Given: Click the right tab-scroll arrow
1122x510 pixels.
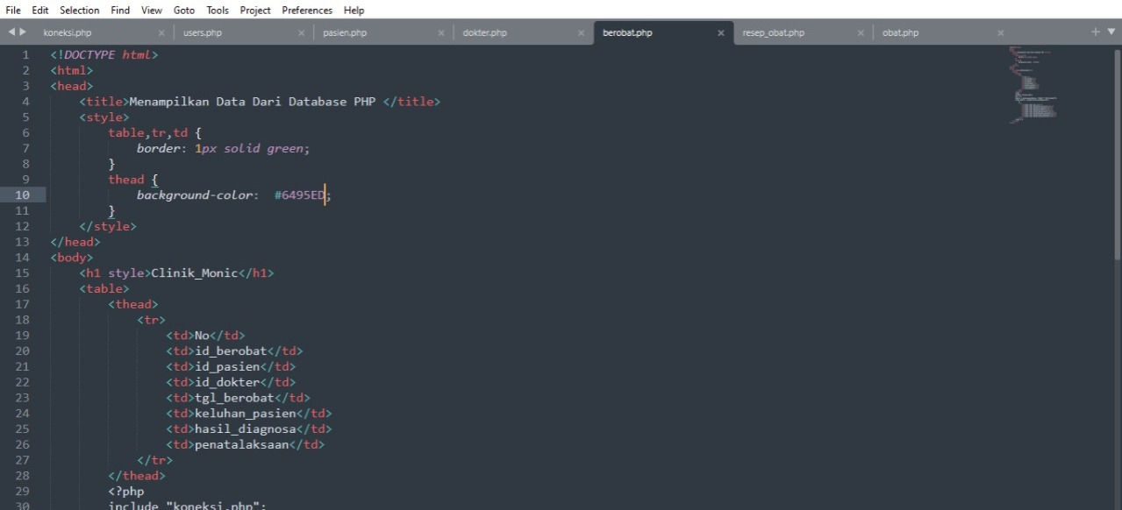Looking at the screenshot, I should point(22,33).
